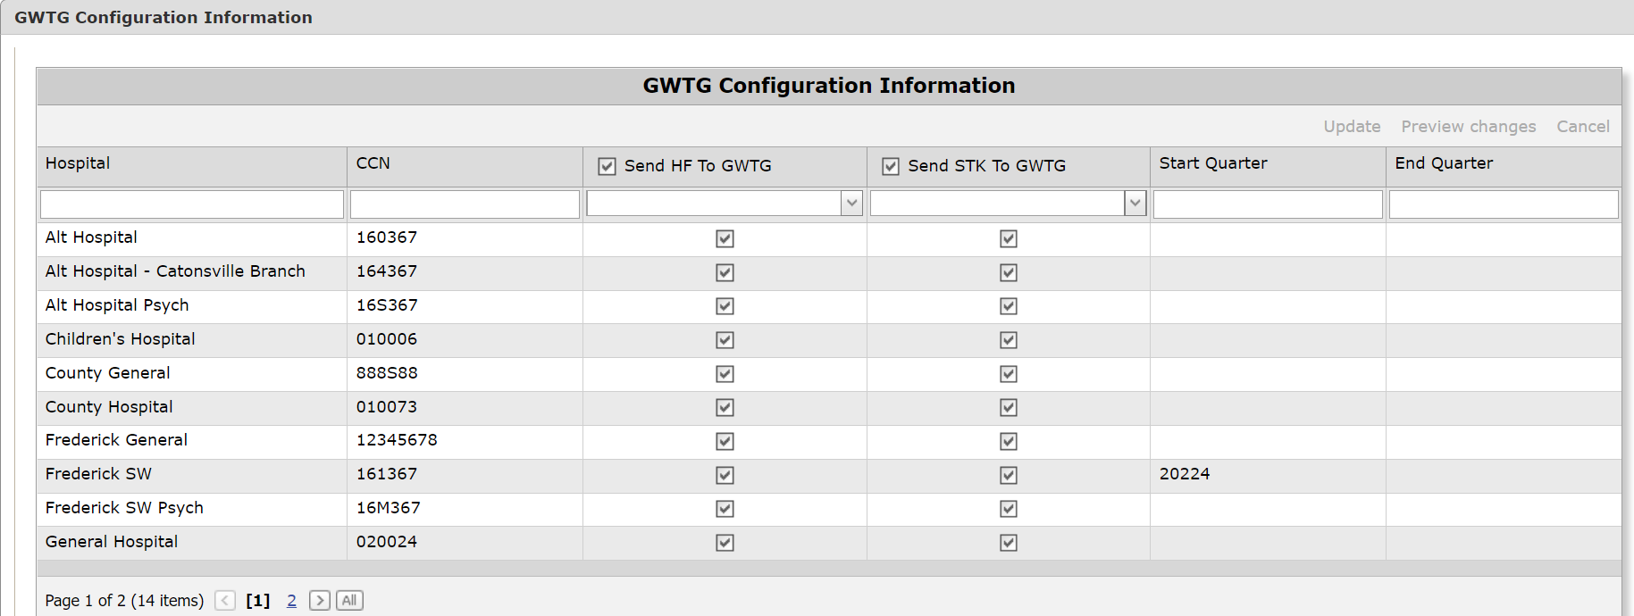Click the Cancel link
1634x616 pixels.
(1582, 127)
